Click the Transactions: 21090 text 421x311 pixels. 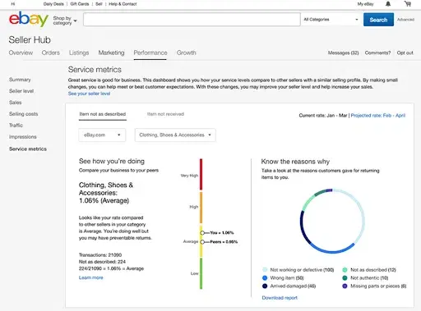tap(100, 255)
